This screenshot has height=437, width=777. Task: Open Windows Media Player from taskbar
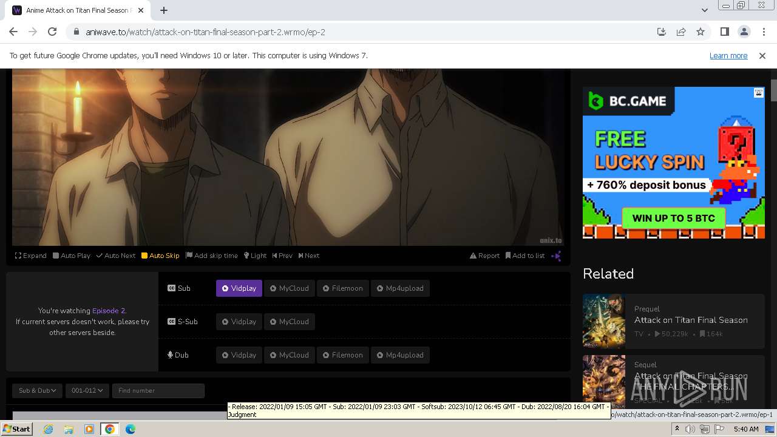tap(89, 429)
